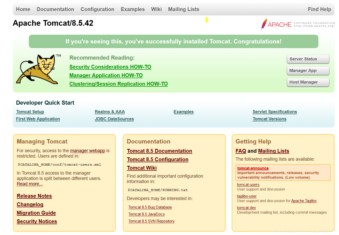Open Manager Application HOW-TO link
339x235 pixels.
pos(106,75)
